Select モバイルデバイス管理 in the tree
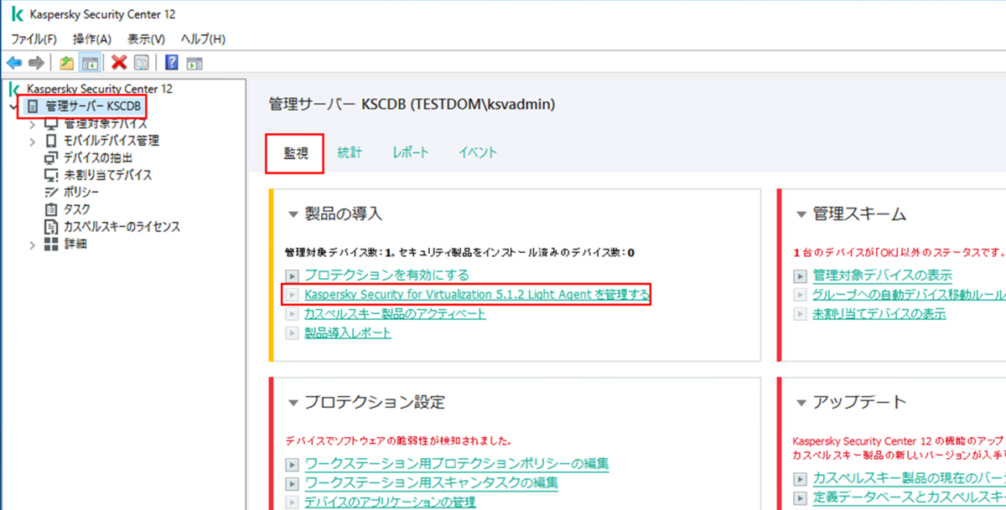 111,141
